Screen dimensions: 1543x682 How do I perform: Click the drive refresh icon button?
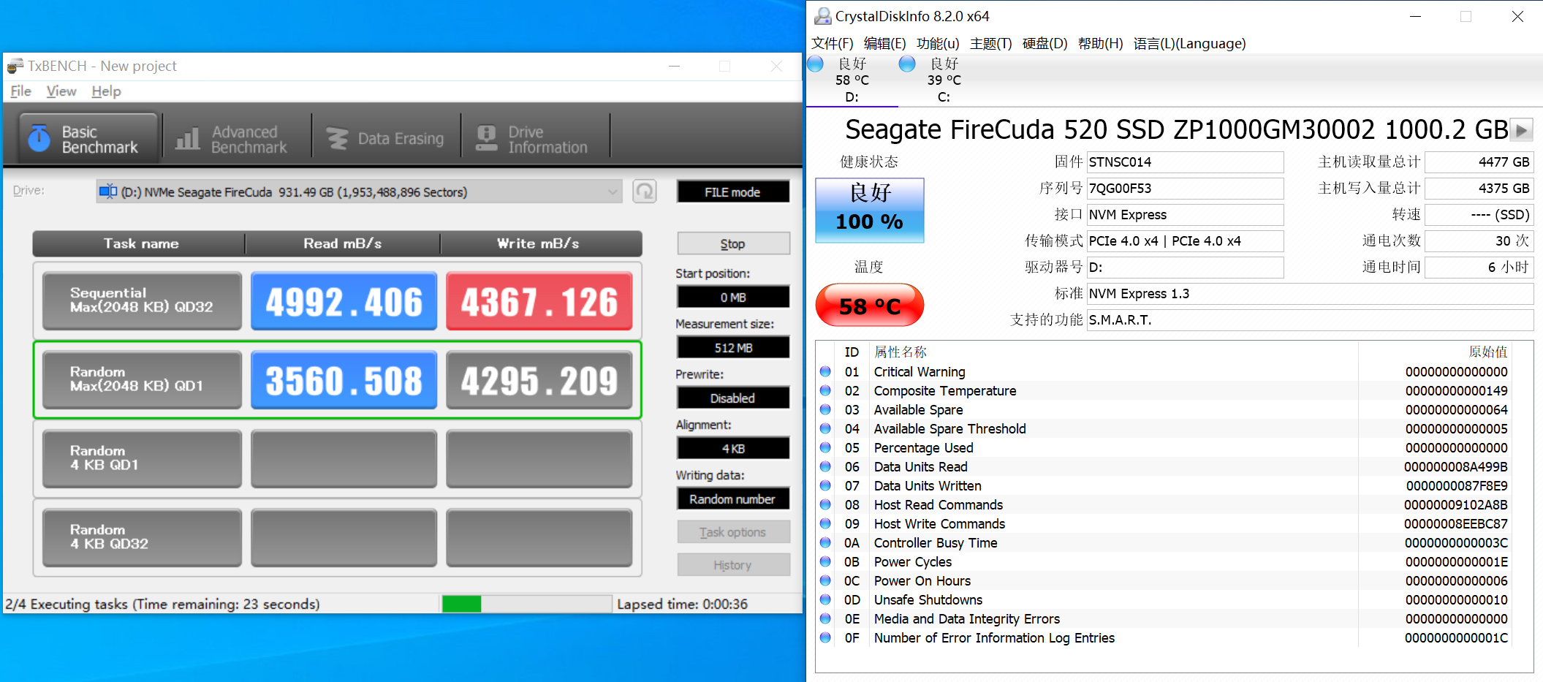tap(644, 192)
